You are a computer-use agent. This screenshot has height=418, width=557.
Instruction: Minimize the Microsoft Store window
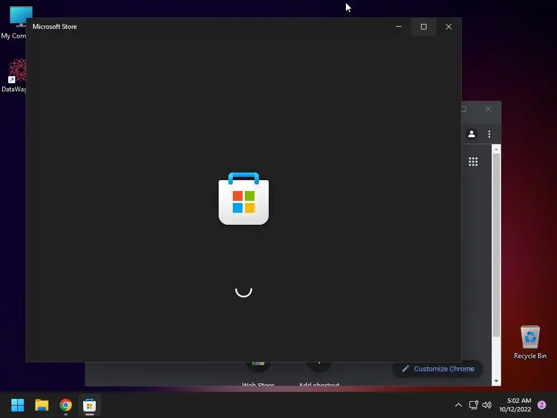(x=399, y=27)
